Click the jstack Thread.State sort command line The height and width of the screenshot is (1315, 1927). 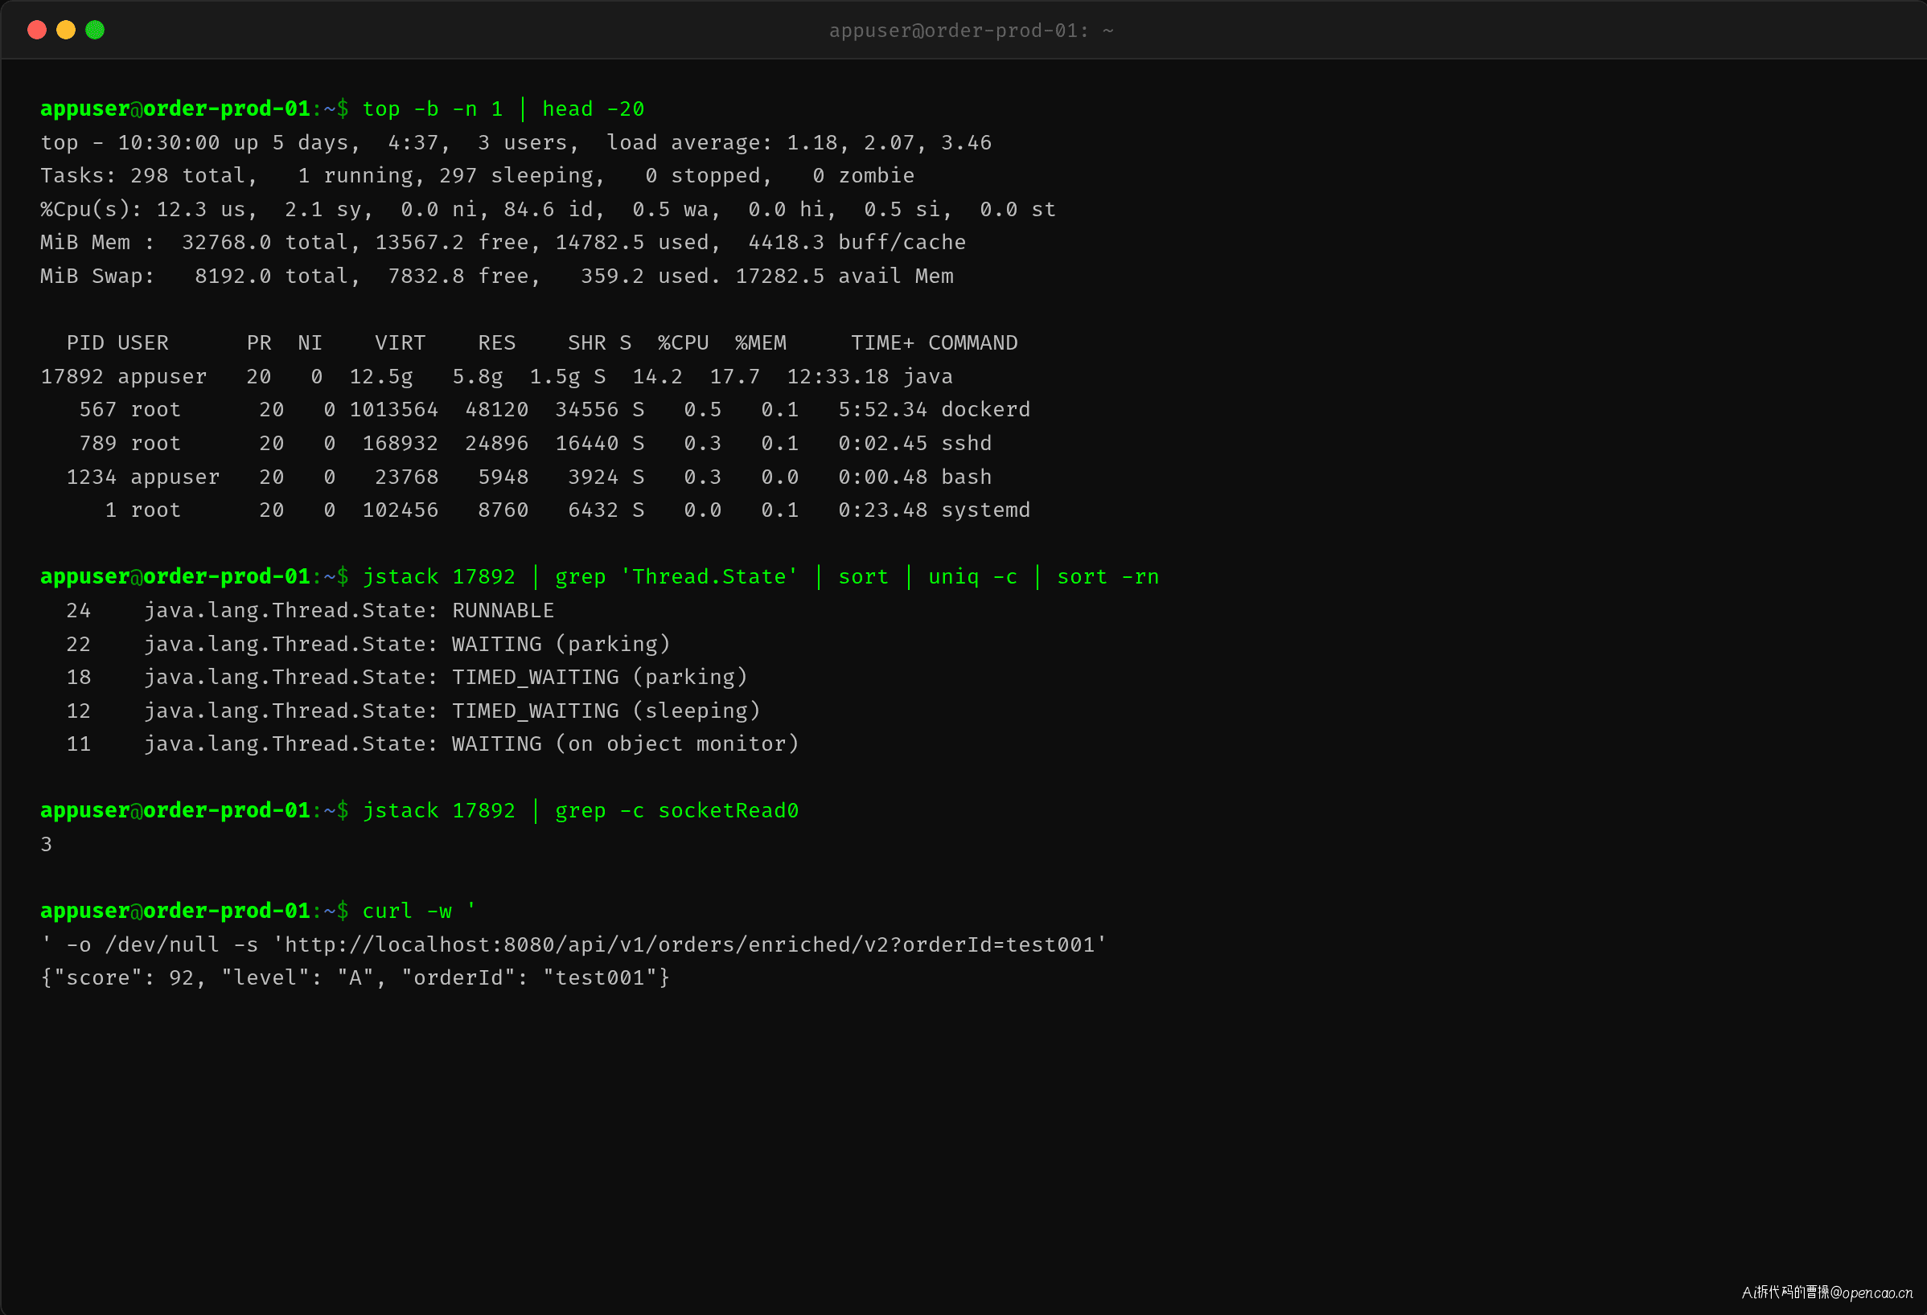point(760,576)
